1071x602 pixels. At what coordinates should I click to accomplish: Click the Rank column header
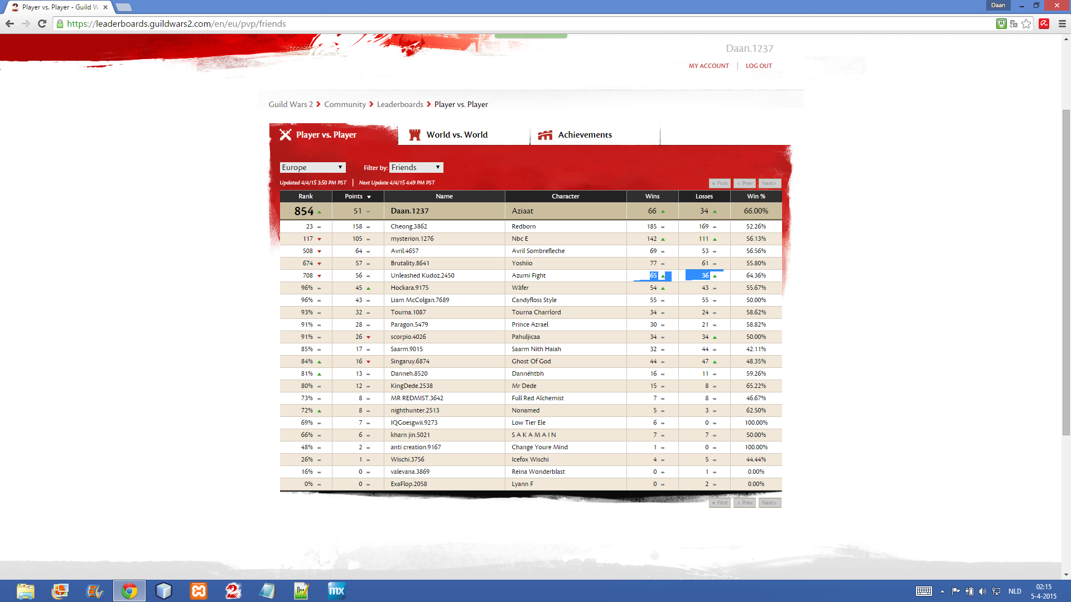[x=306, y=196]
